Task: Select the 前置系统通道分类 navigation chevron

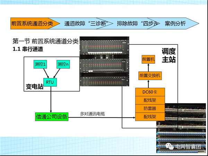Action: (x=32, y=24)
